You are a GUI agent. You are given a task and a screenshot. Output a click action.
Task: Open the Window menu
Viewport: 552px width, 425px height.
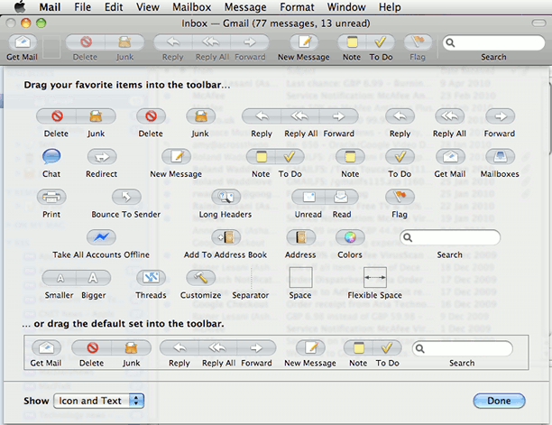(x=346, y=7)
